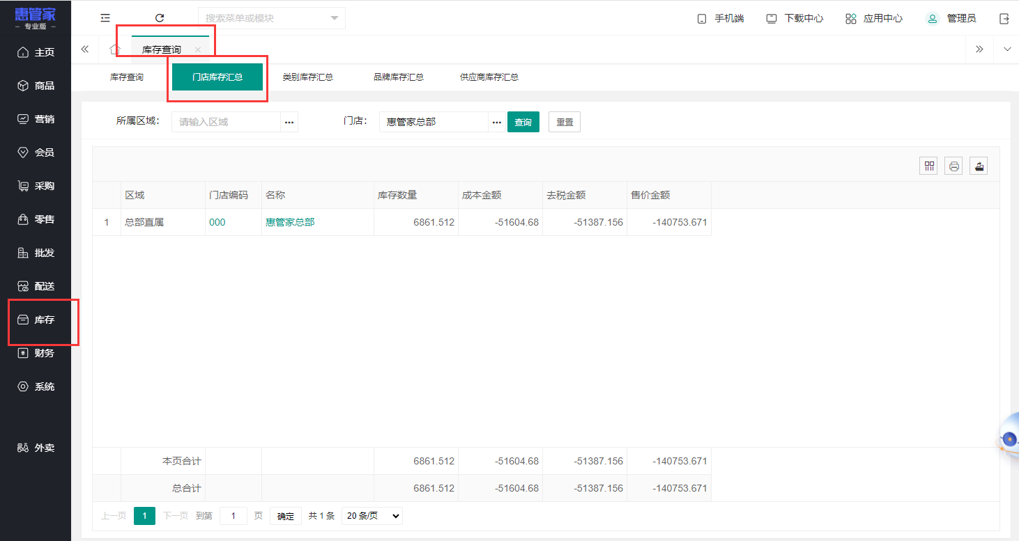The width and height of the screenshot is (1019, 541).
Task: Focus the 所属区域 input field
Action: (226, 122)
